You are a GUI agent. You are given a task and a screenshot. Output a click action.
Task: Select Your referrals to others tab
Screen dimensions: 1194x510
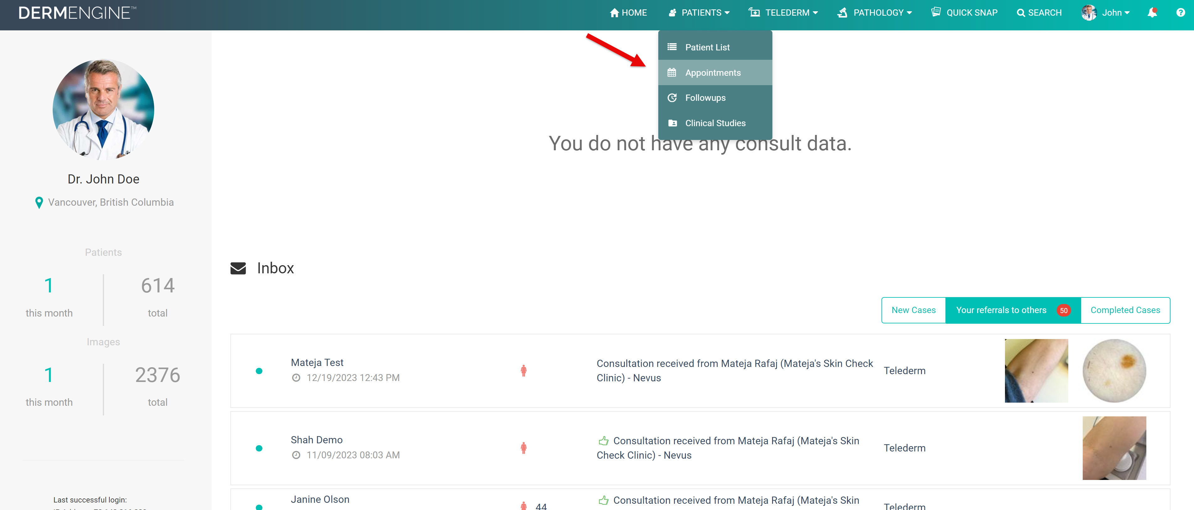tap(1013, 310)
